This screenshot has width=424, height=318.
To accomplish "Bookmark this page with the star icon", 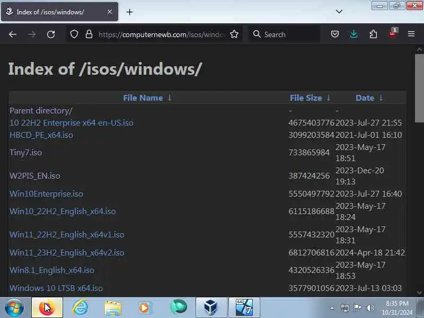I will [x=234, y=34].
